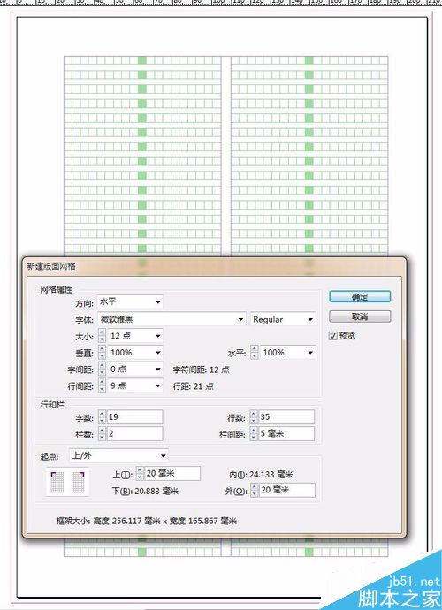This screenshot has height=610, width=442.
Task: Click the 外(O) field showing 20 毫米
Action: tap(287, 490)
